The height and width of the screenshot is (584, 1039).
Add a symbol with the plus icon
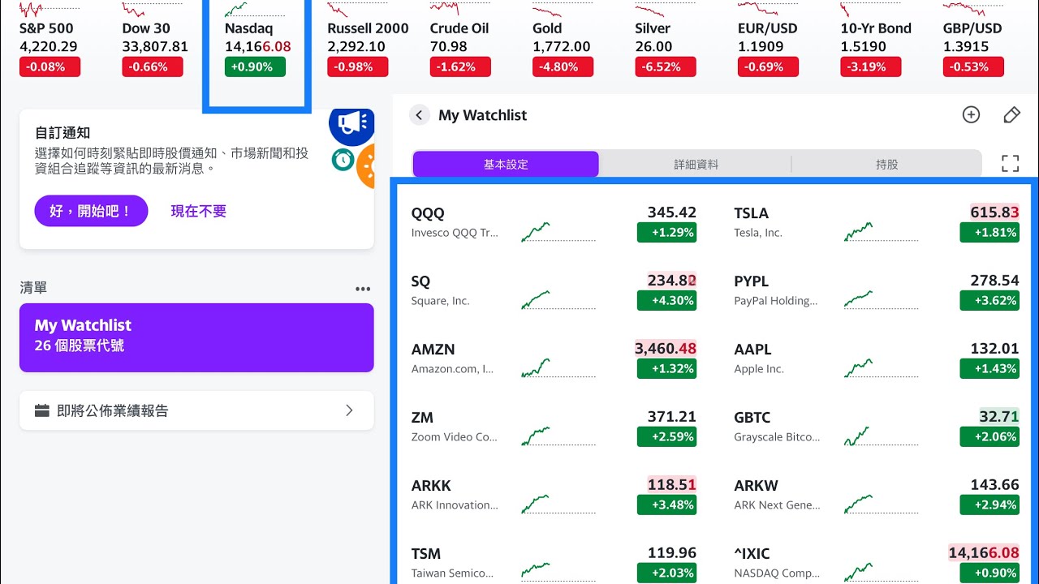tap(971, 115)
